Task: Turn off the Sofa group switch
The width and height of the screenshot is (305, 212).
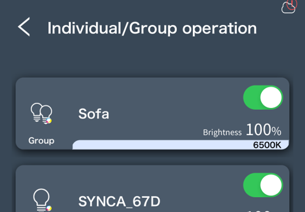Action: click(x=263, y=98)
